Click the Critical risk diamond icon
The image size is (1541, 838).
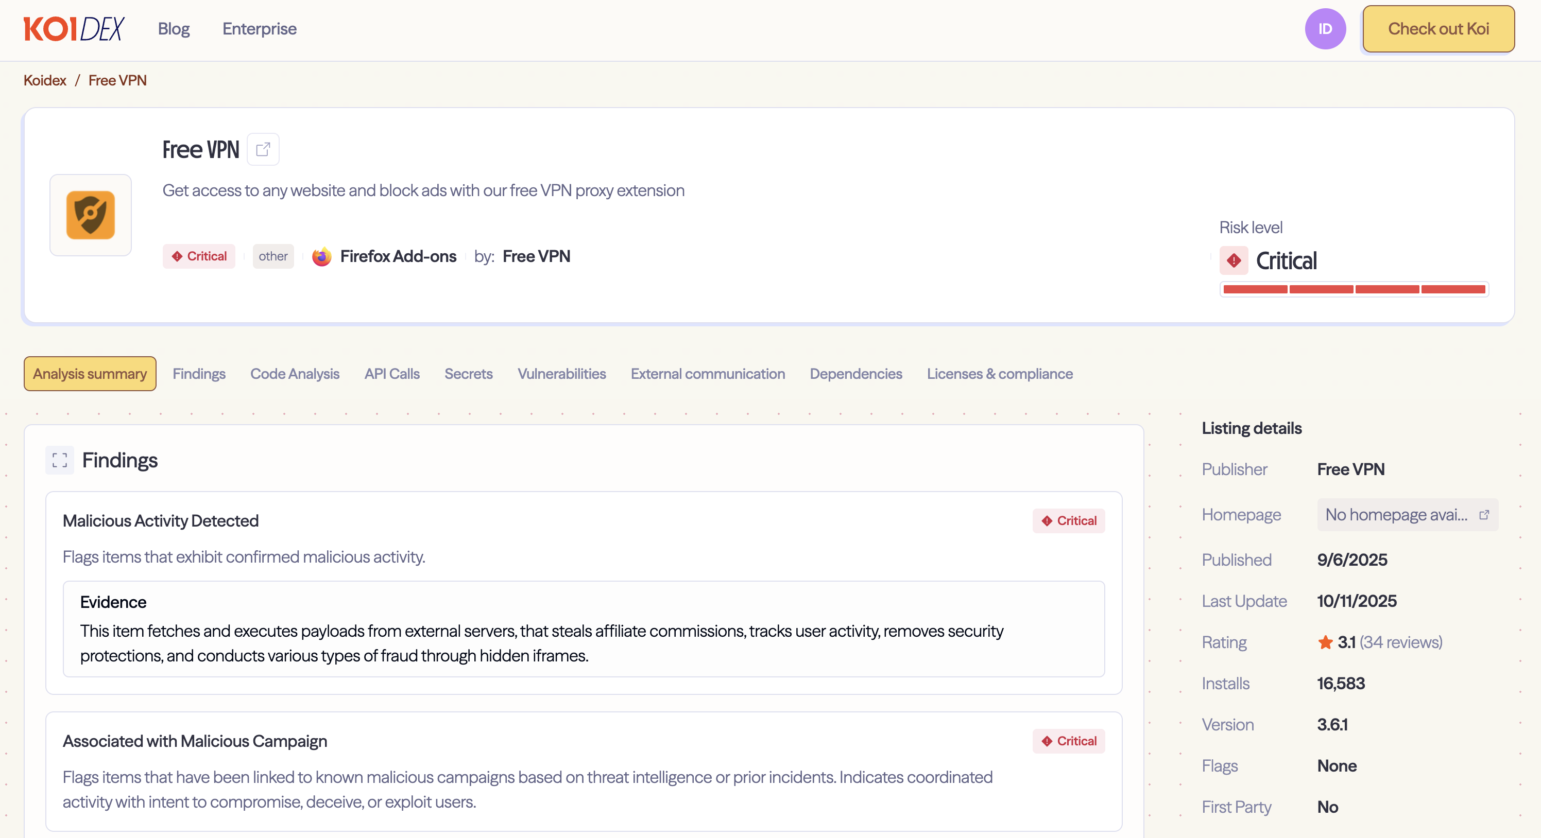tap(1234, 260)
